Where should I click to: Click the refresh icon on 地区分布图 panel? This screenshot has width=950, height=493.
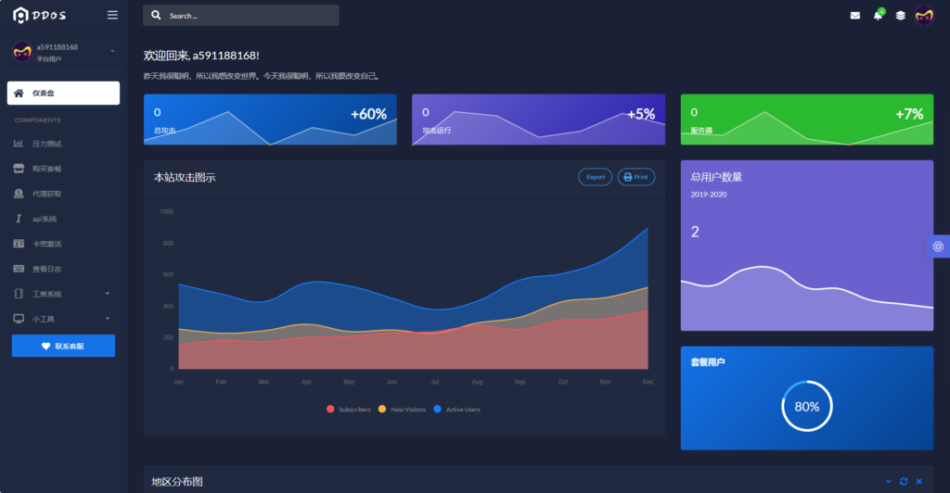coord(904,482)
